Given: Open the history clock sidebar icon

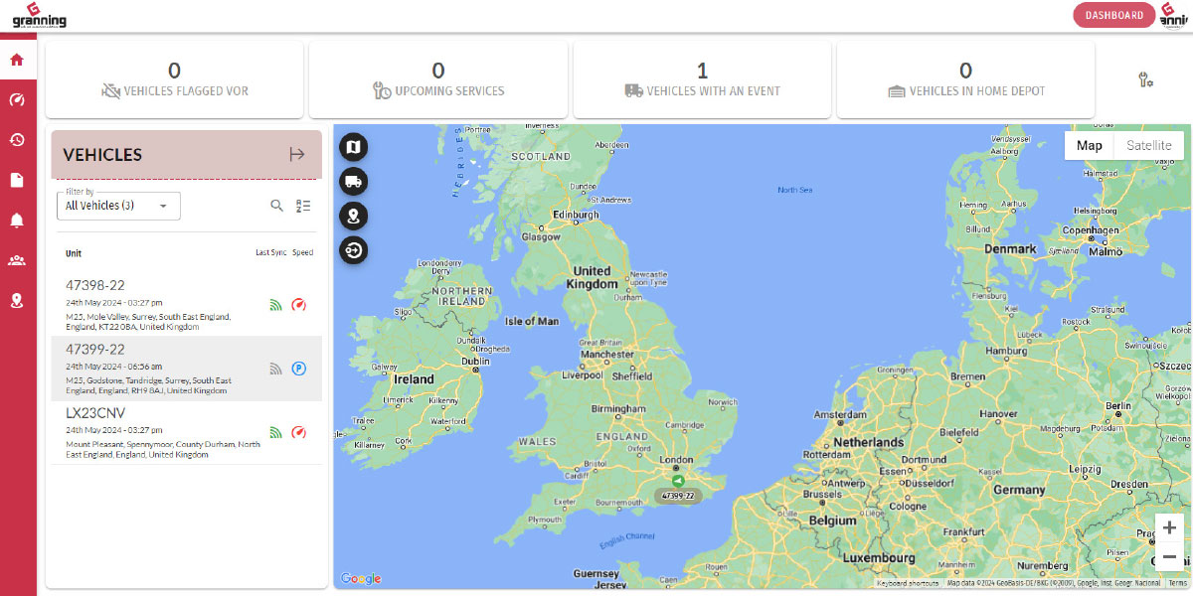Looking at the screenshot, I should (x=17, y=140).
